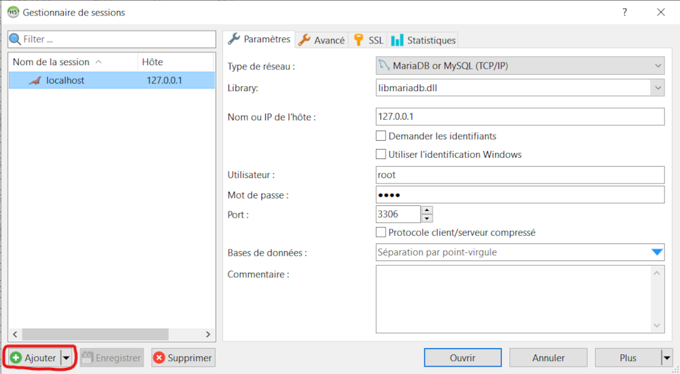
Task: Switch to the Avancé tab
Action: point(322,40)
